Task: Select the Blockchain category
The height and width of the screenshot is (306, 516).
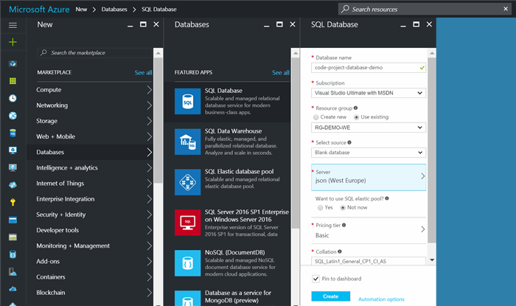Action: click(x=90, y=293)
